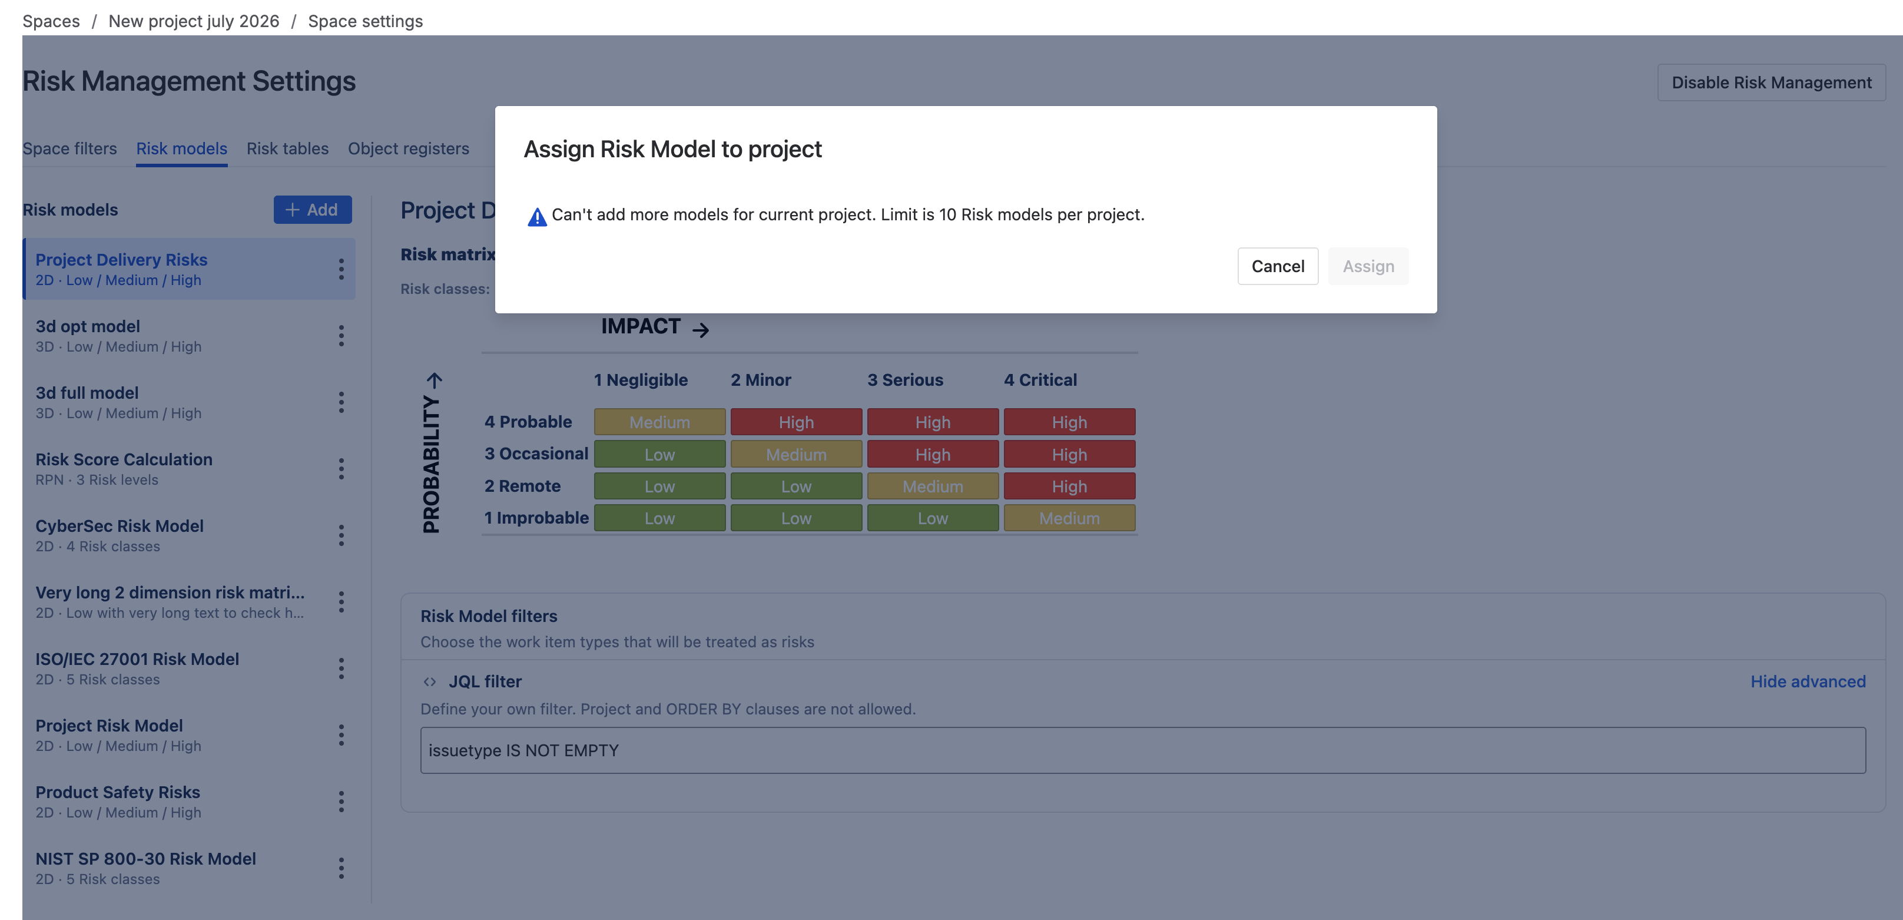Click High cell for Probable/Critical
This screenshot has width=1903, height=920.
click(x=1069, y=422)
